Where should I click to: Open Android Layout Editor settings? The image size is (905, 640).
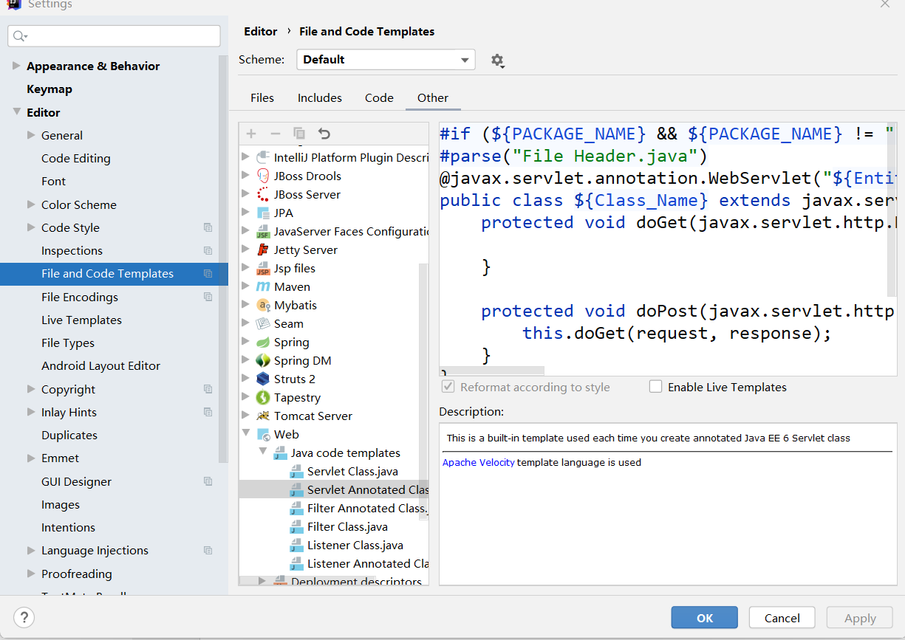pos(100,365)
